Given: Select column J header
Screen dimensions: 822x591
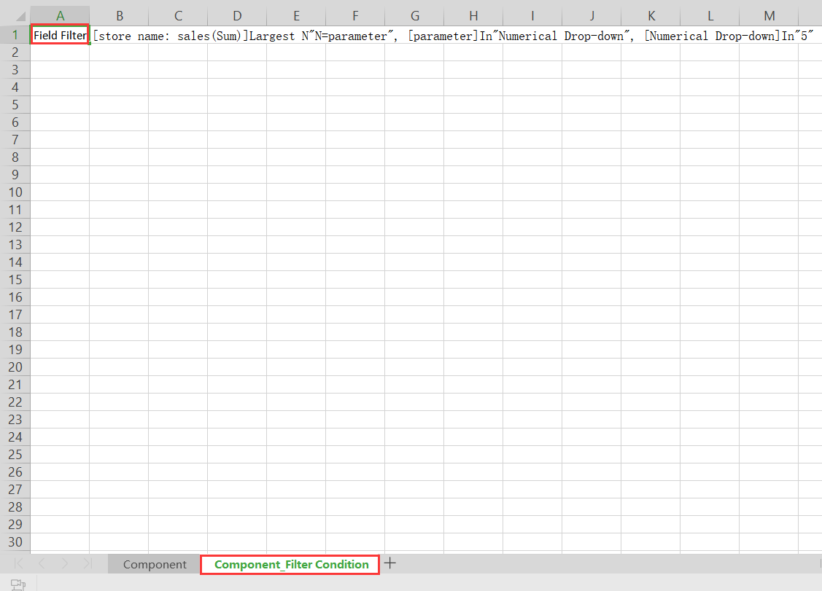Looking at the screenshot, I should coord(592,16).
